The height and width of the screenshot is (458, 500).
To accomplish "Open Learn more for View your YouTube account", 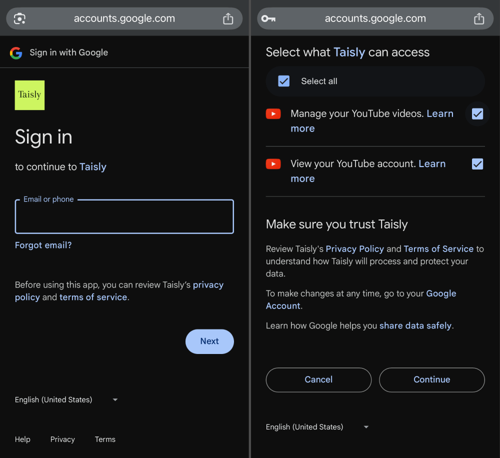I will click(x=432, y=163).
